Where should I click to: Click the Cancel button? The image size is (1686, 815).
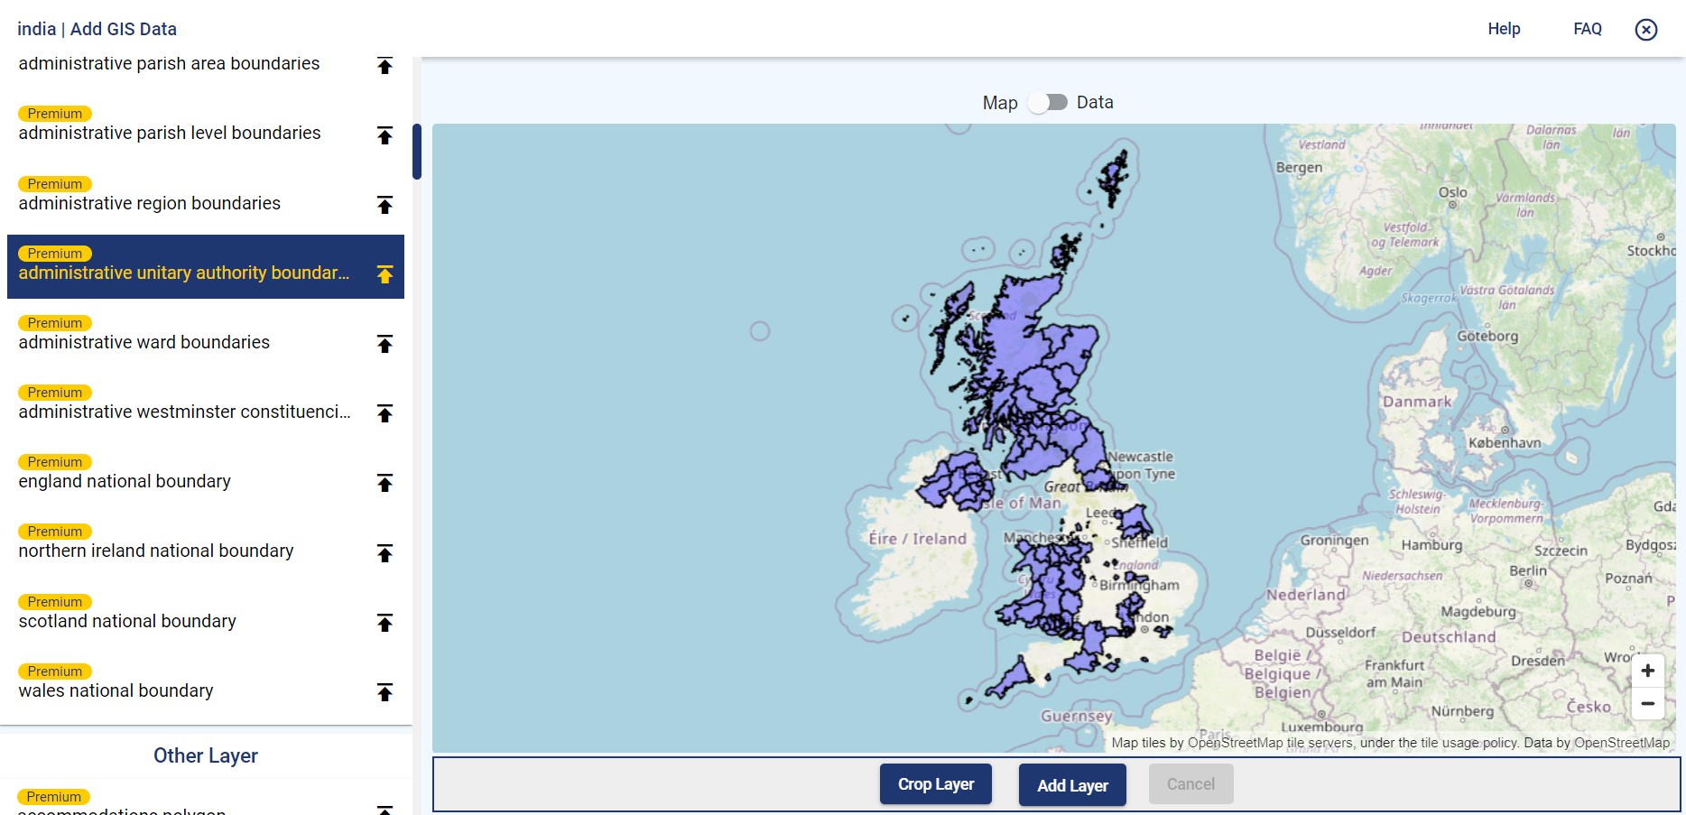pyautogui.click(x=1190, y=783)
